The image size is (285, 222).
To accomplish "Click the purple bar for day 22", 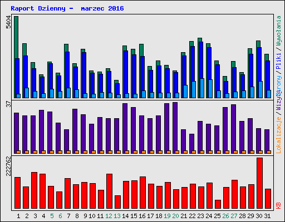I will coord(191,144).
